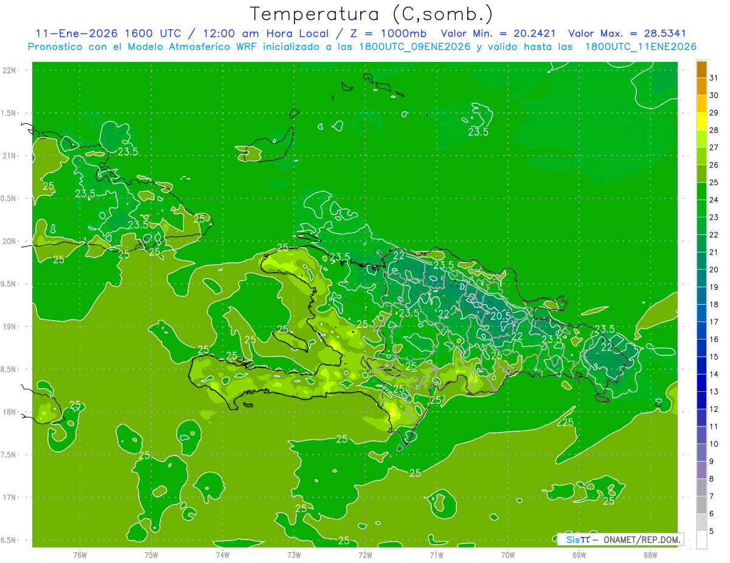Viewport: 730px width, 563px height.
Task: Click the '19N' latitude axis label
Action: [9, 326]
